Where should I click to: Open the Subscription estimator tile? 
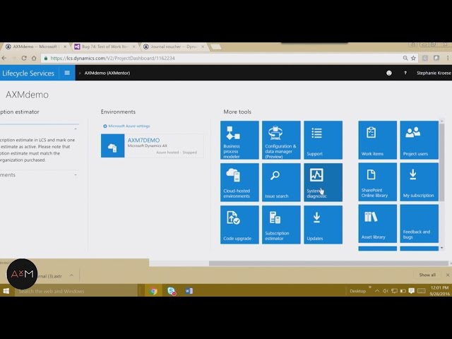(x=281, y=225)
